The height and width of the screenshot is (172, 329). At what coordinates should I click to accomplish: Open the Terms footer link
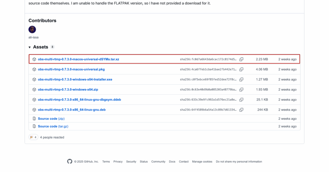point(106,162)
